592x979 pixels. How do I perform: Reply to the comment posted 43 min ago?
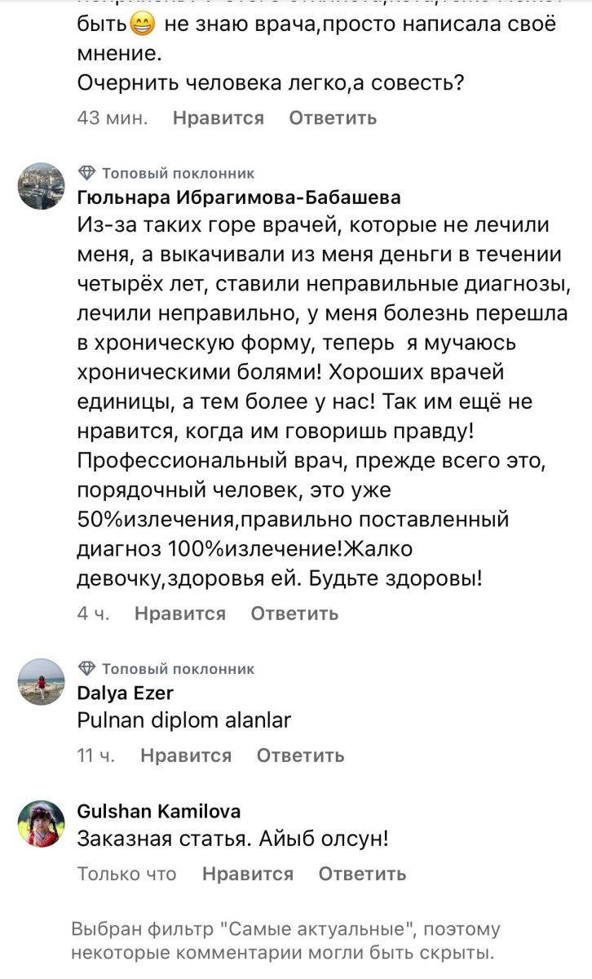tap(333, 117)
